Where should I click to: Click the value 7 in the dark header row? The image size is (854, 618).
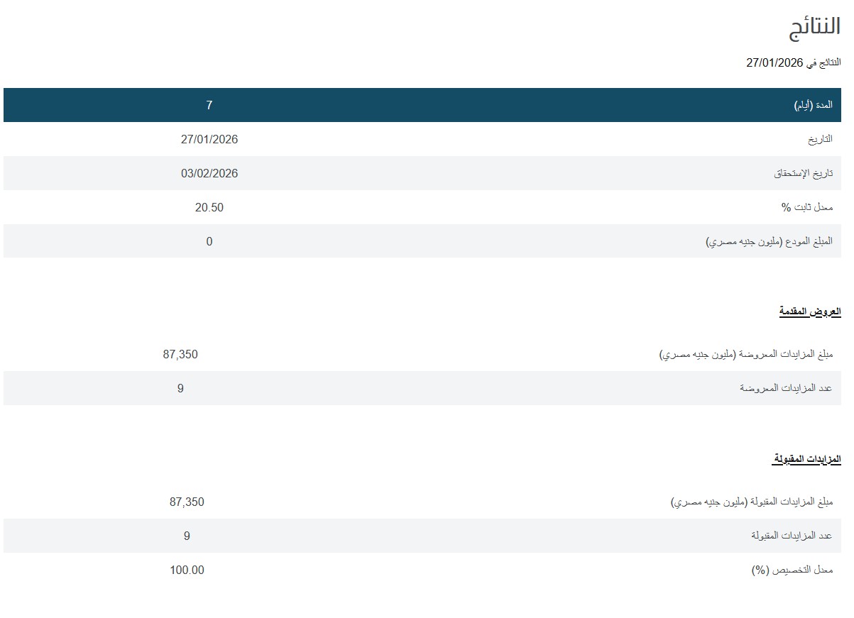(209, 106)
